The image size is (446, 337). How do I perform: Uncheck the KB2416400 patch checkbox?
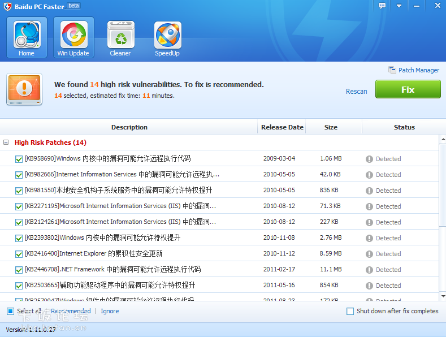(19, 254)
